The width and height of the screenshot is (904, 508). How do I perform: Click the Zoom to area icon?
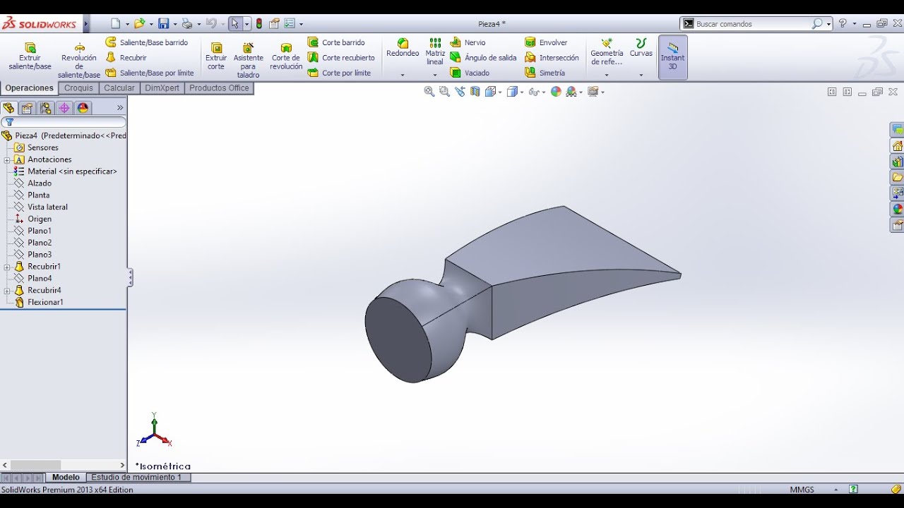pyautogui.click(x=444, y=92)
